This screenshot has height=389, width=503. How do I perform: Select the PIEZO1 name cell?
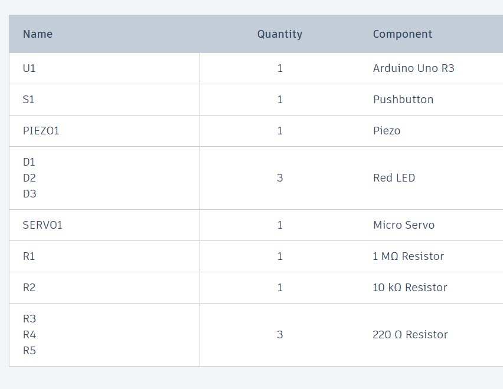[104, 131]
